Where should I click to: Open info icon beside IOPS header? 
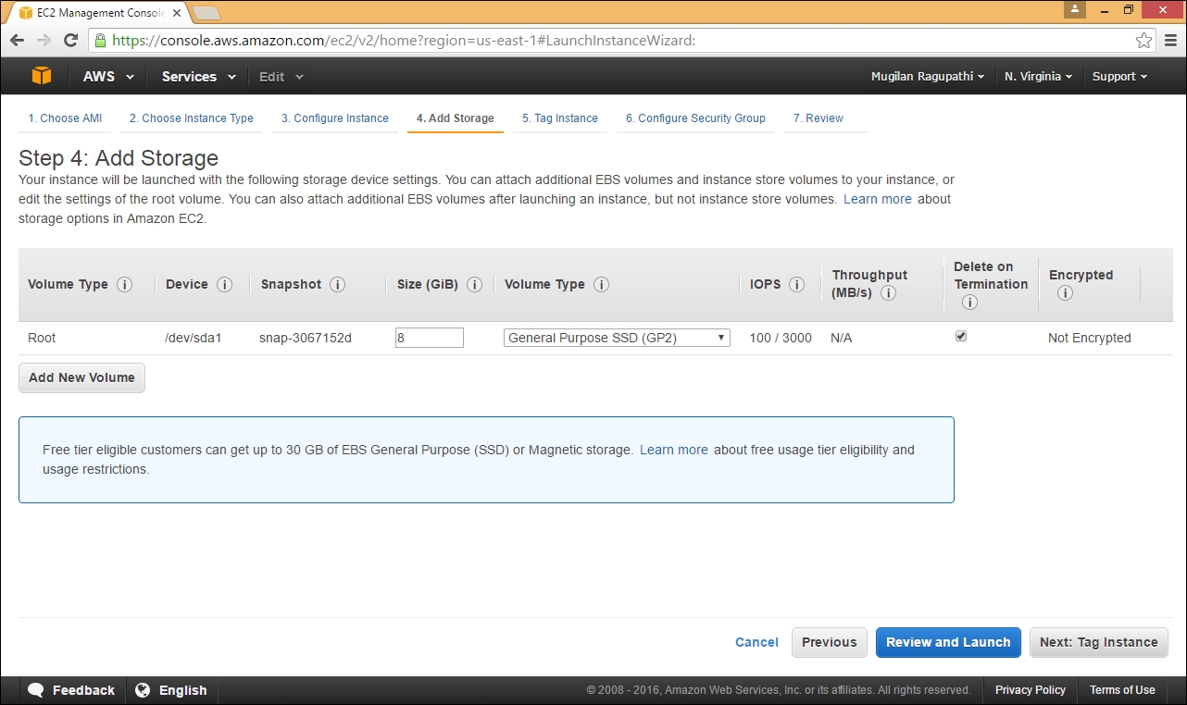tap(796, 285)
